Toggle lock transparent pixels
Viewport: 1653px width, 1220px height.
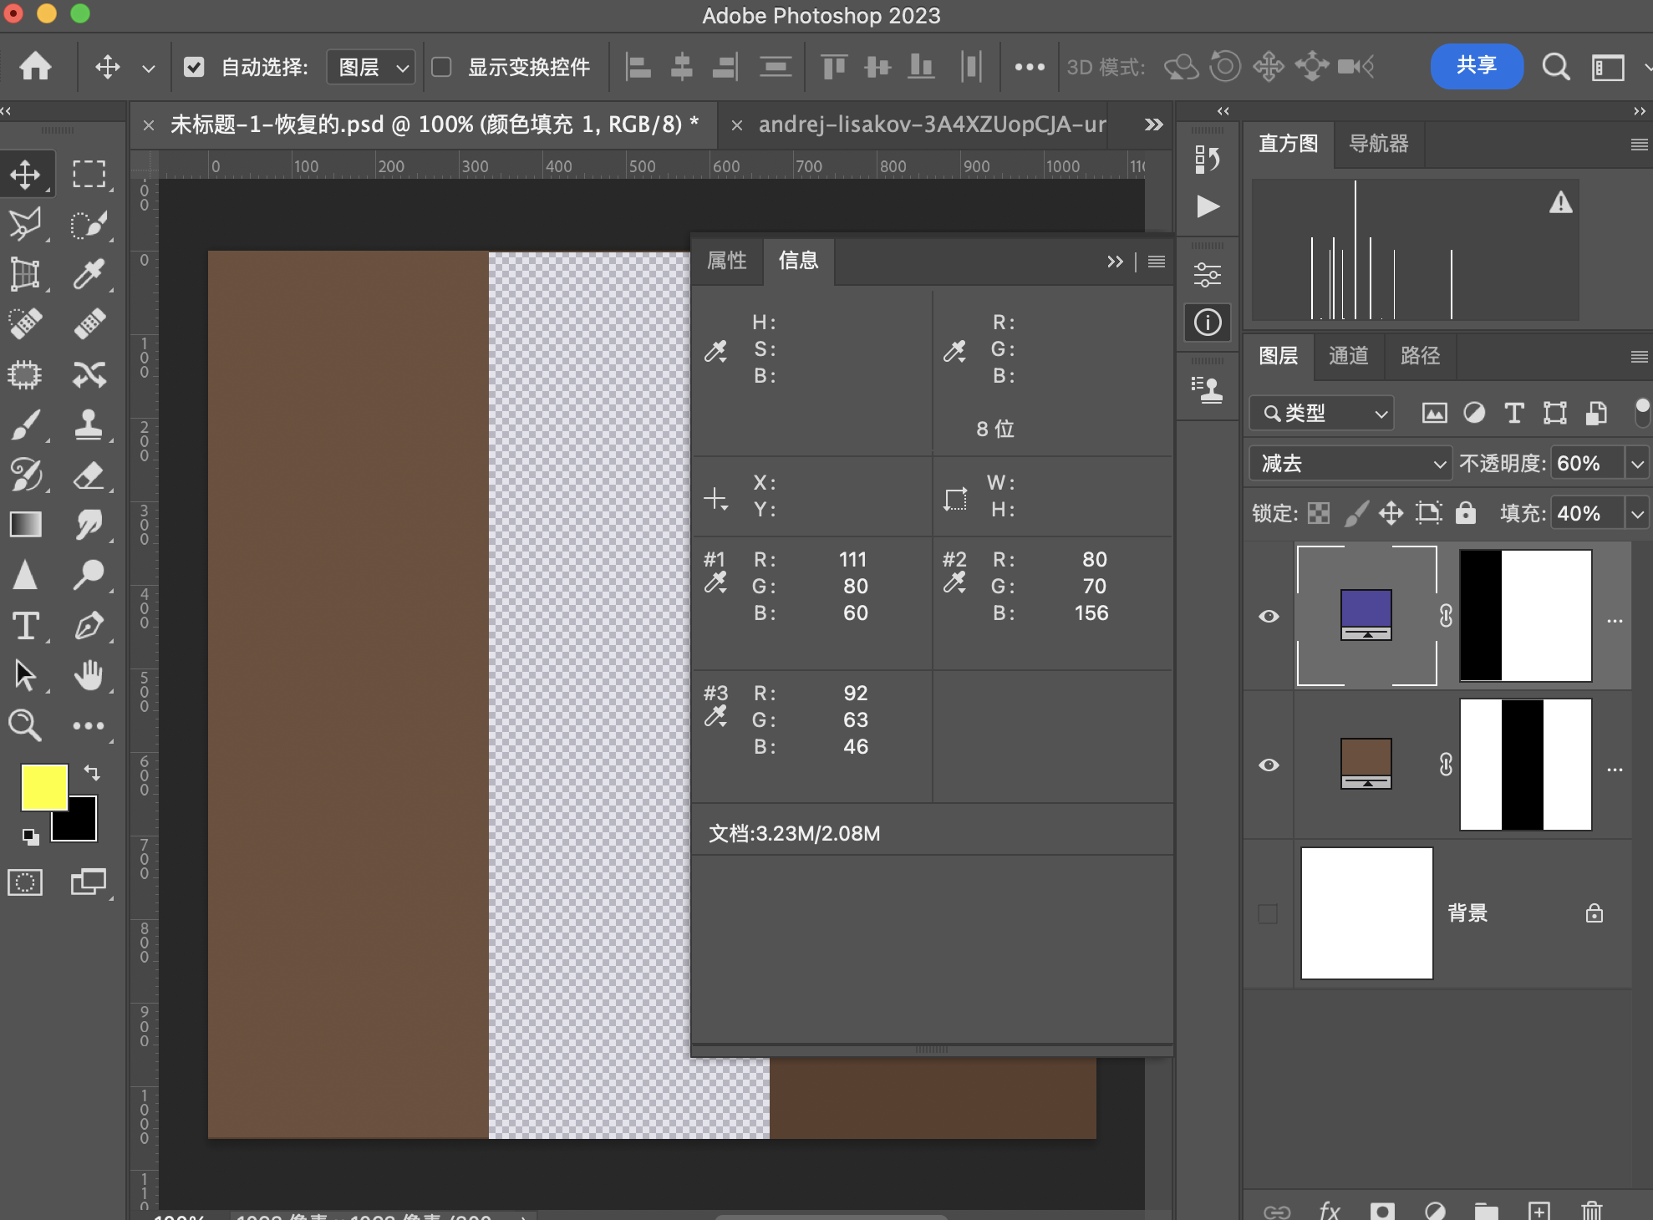coord(1319,513)
